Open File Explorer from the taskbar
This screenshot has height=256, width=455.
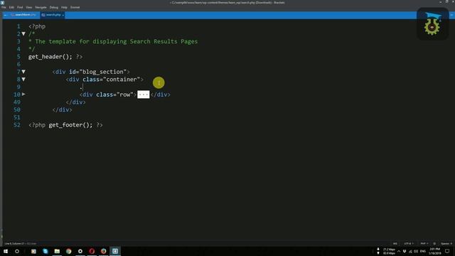pos(57,251)
